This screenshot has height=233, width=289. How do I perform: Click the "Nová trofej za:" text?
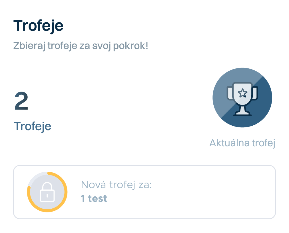pos(116,185)
